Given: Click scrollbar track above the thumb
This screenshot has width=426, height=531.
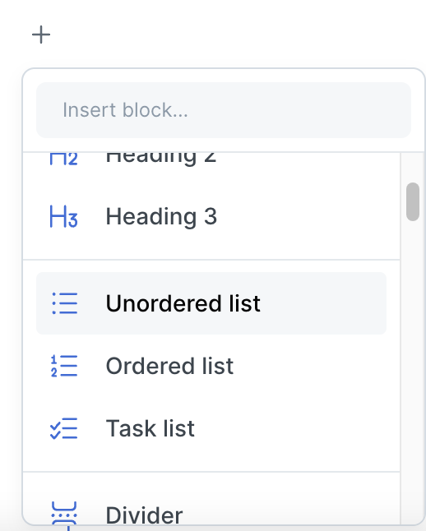Looking at the screenshot, I should (x=413, y=168).
